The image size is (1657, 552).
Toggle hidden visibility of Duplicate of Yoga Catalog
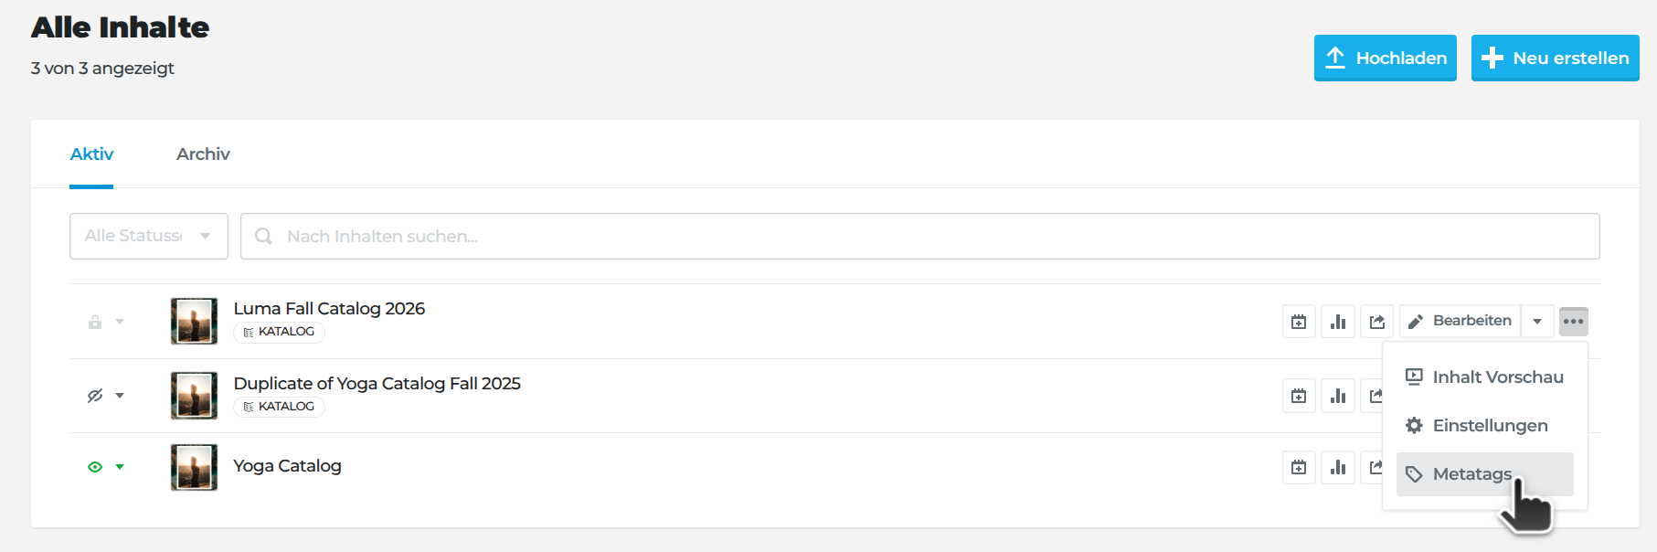coord(95,396)
